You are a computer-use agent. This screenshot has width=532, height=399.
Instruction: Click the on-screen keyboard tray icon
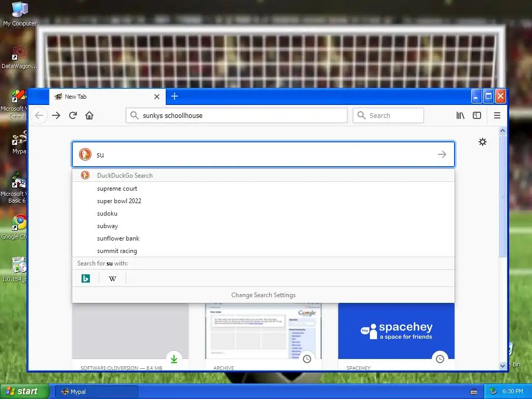[474, 392]
